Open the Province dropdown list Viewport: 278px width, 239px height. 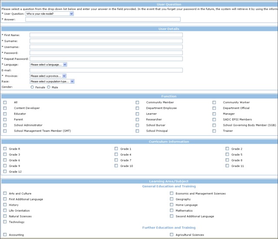click(48, 75)
